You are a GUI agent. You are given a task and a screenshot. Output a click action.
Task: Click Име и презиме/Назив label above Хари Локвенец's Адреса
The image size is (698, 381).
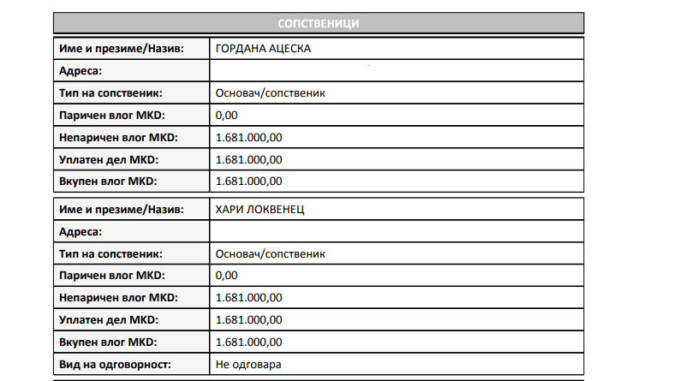(x=122, y=209)
